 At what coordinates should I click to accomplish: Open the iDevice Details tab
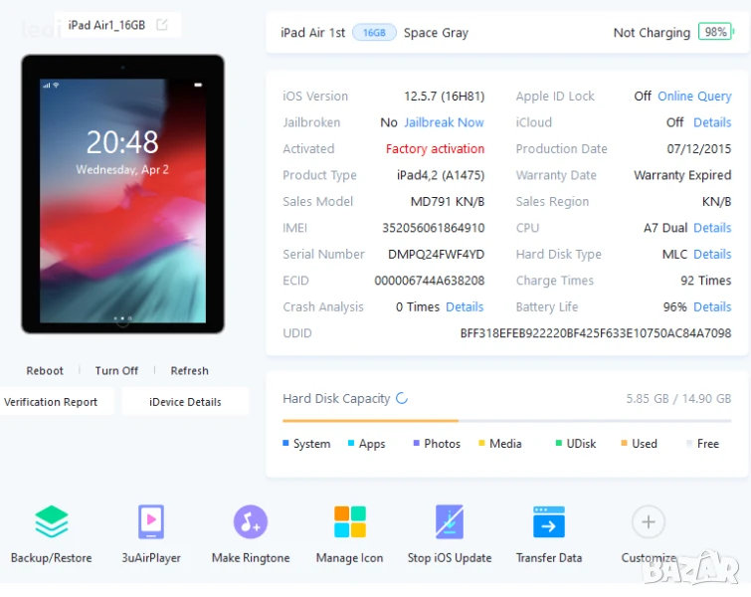(185, 402)
